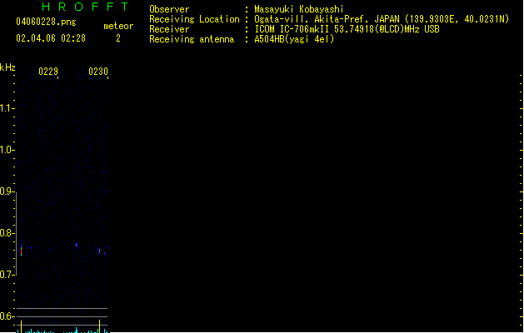The height and width of the screenshot is (333, 524).
Task: Click the green HROFFT title text
Action: pos(85,7)
